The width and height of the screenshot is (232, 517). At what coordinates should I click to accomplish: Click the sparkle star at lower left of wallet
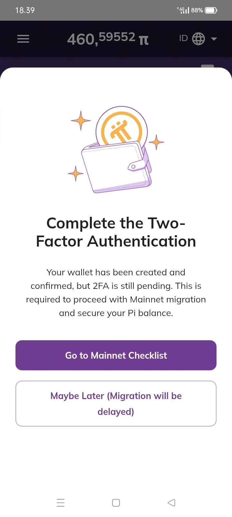tap(76, 174)
